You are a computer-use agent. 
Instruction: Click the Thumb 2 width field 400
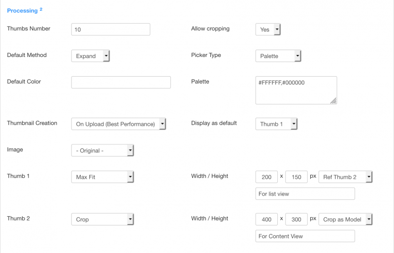266,219
